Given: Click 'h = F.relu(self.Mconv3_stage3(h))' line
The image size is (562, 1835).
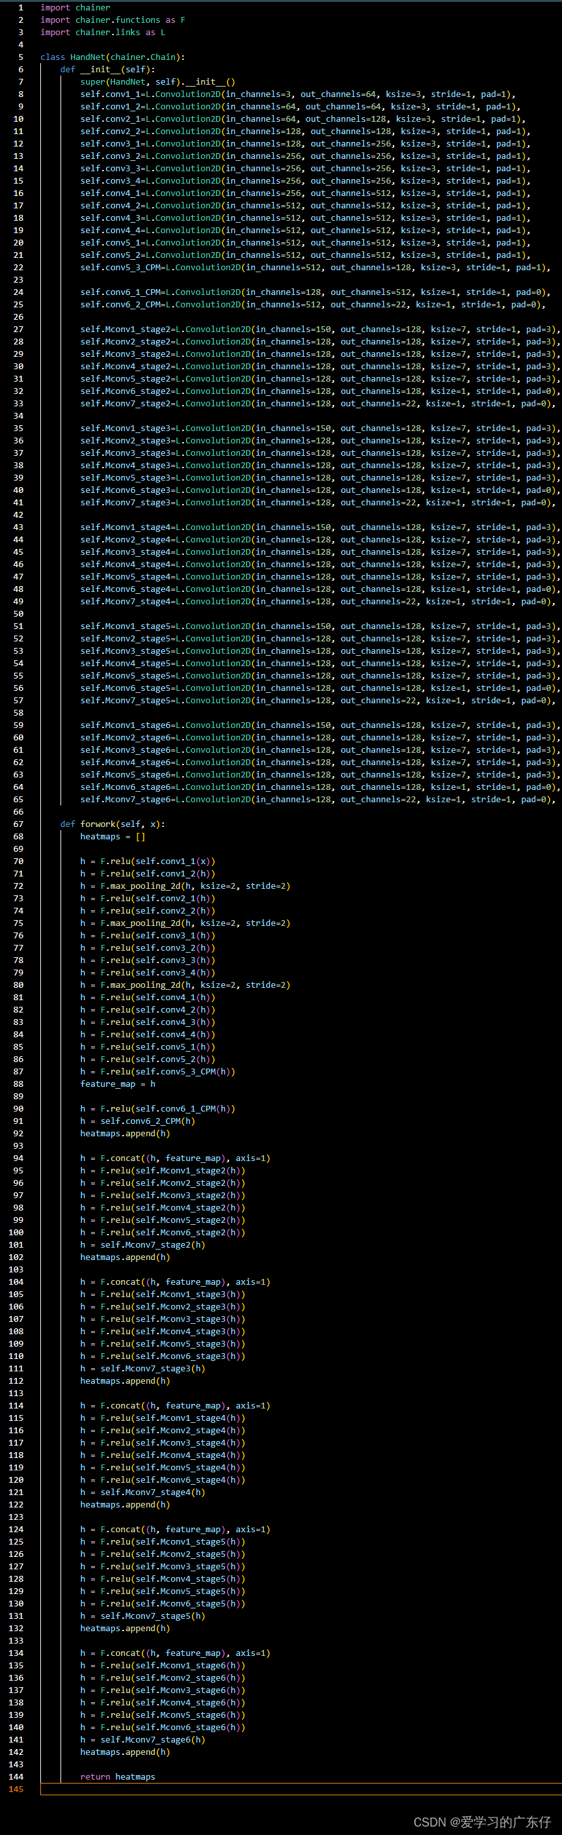Looking at the screenshot, I should point(162,1319).
